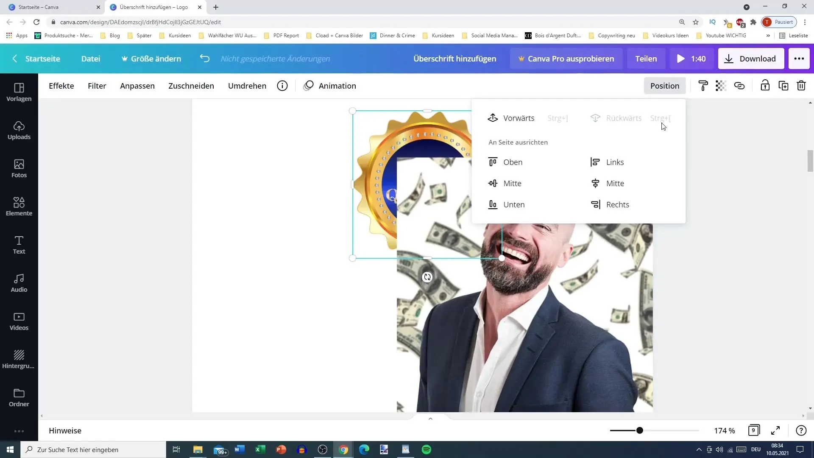Select the Zuschneiden tool
The height and width of the screenshot is (458, 814).
click(191, 86)
